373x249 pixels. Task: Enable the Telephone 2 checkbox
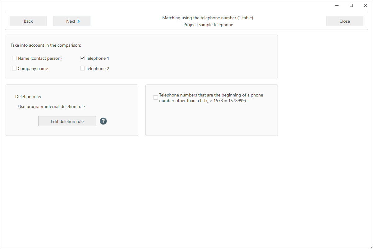point(82,68)
